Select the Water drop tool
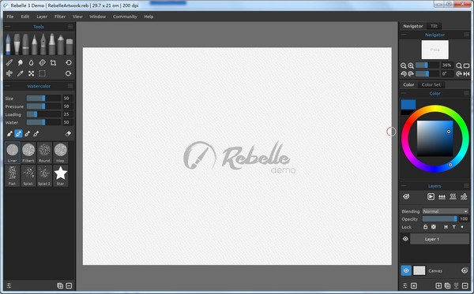This screenshot has height=294, width=474. click(x=31, y=63)
